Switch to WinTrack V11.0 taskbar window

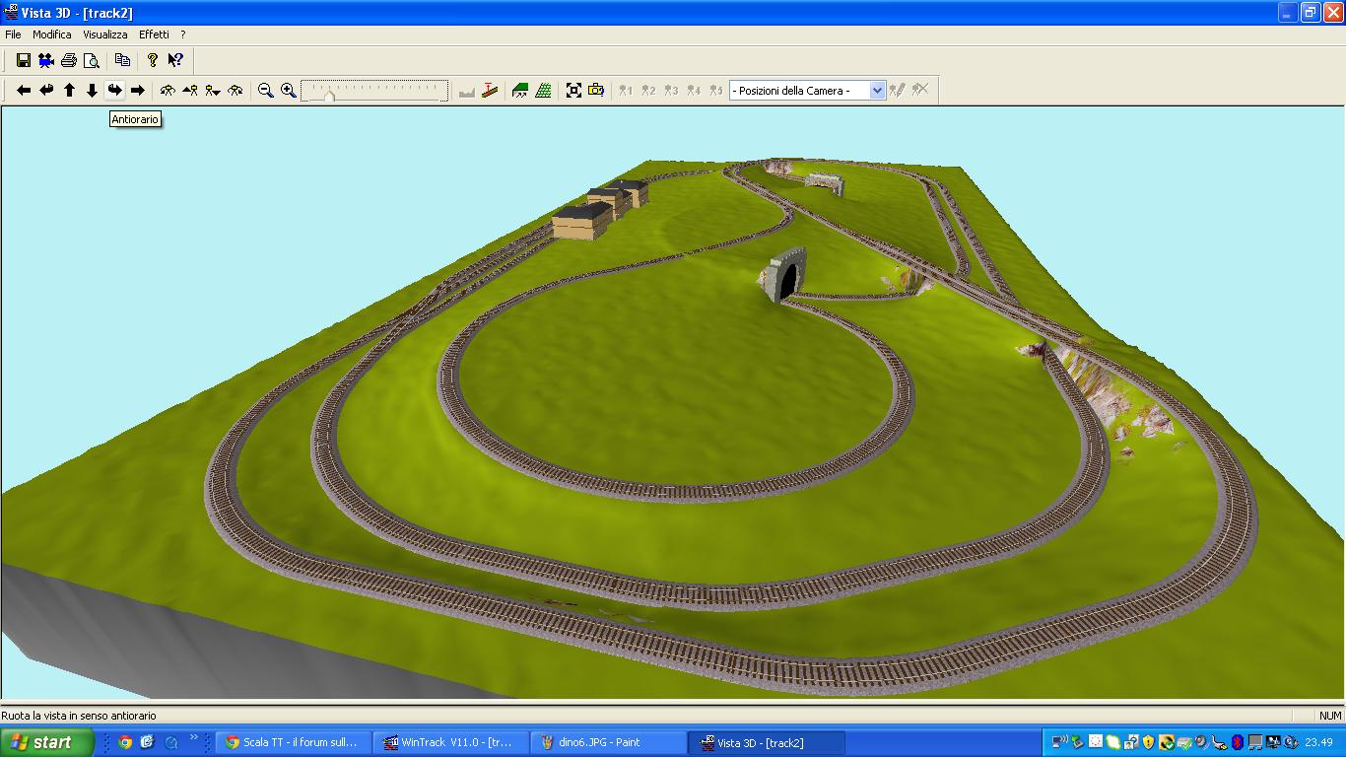pyautogui.click(x=450, y=743)
